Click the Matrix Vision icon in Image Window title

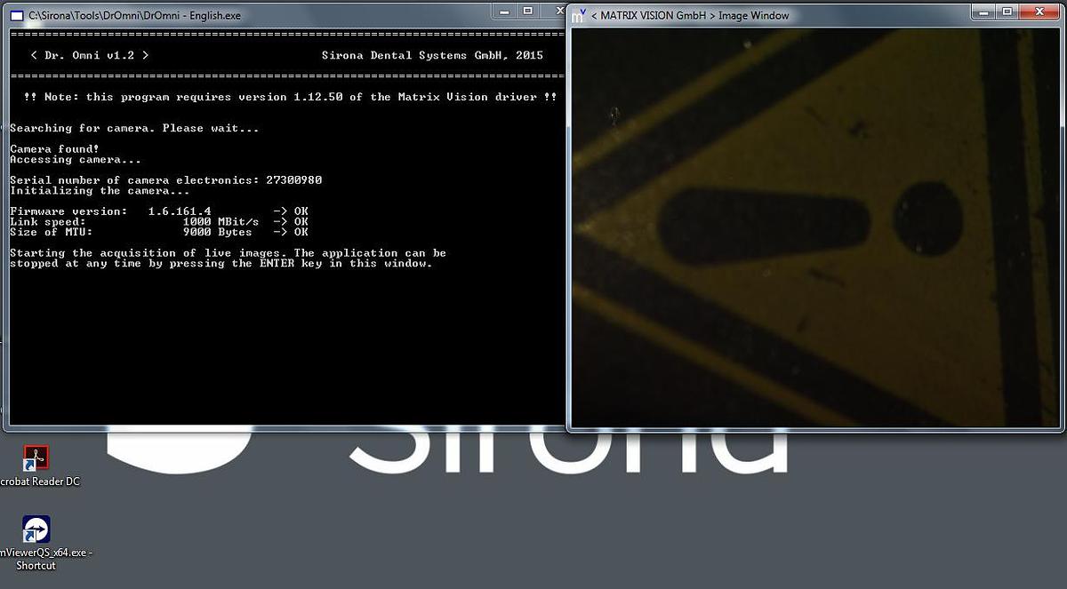point(579,15)
